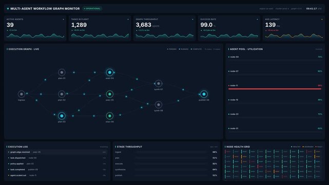329x185 pixels.
Task: Open the node-15 utilization row
Action: 275,101
